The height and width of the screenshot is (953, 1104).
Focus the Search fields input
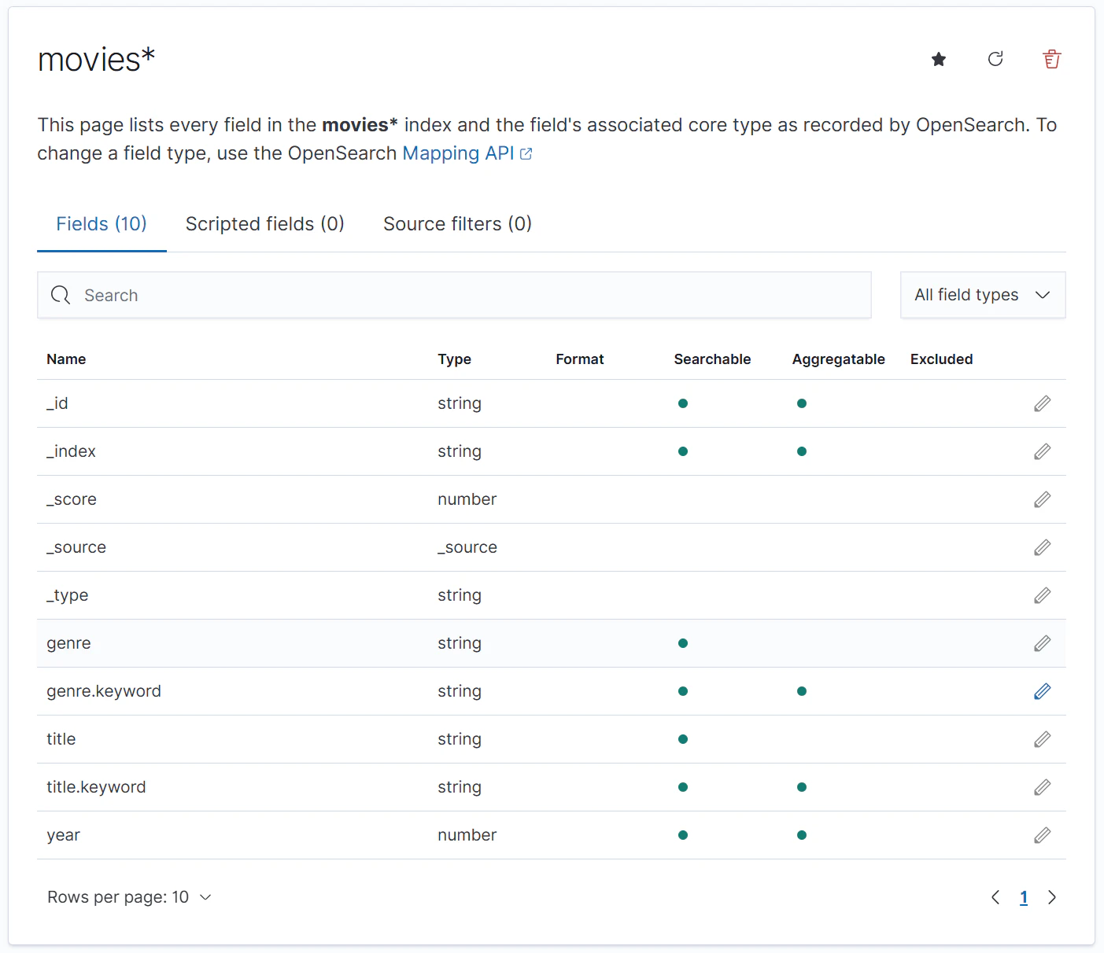[454, 295]
